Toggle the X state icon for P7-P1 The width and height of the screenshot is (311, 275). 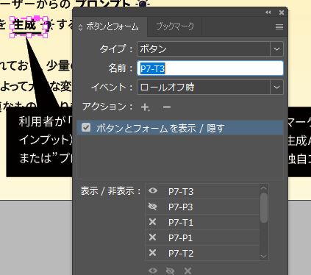152,238
